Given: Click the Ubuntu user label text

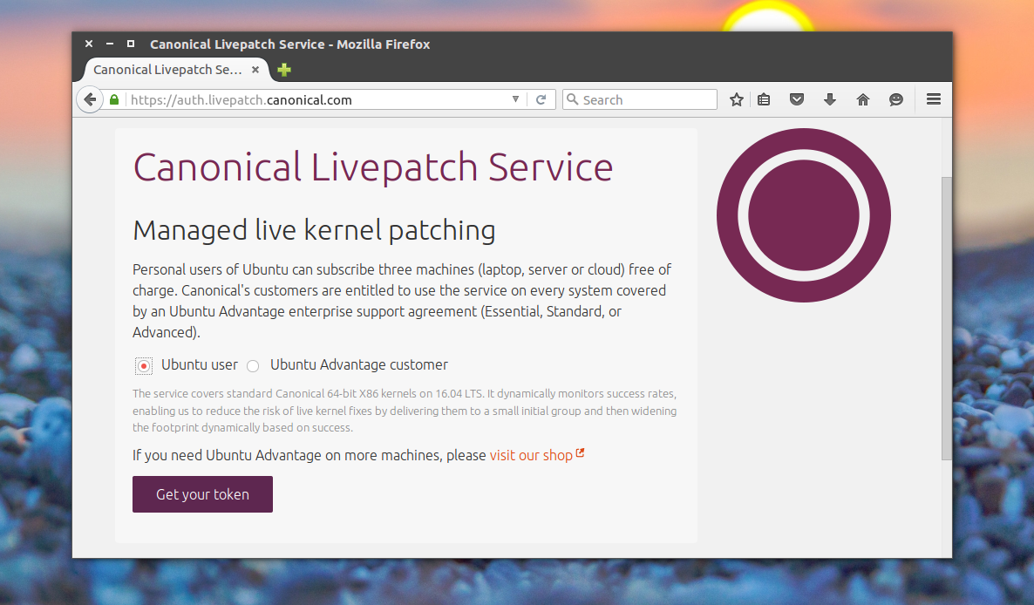Looking at the screenshot, I should 199,364.
